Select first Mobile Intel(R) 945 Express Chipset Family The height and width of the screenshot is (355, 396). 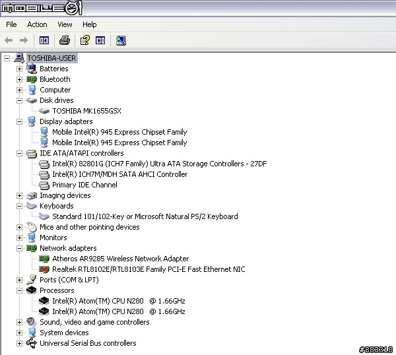click(119, 132)
